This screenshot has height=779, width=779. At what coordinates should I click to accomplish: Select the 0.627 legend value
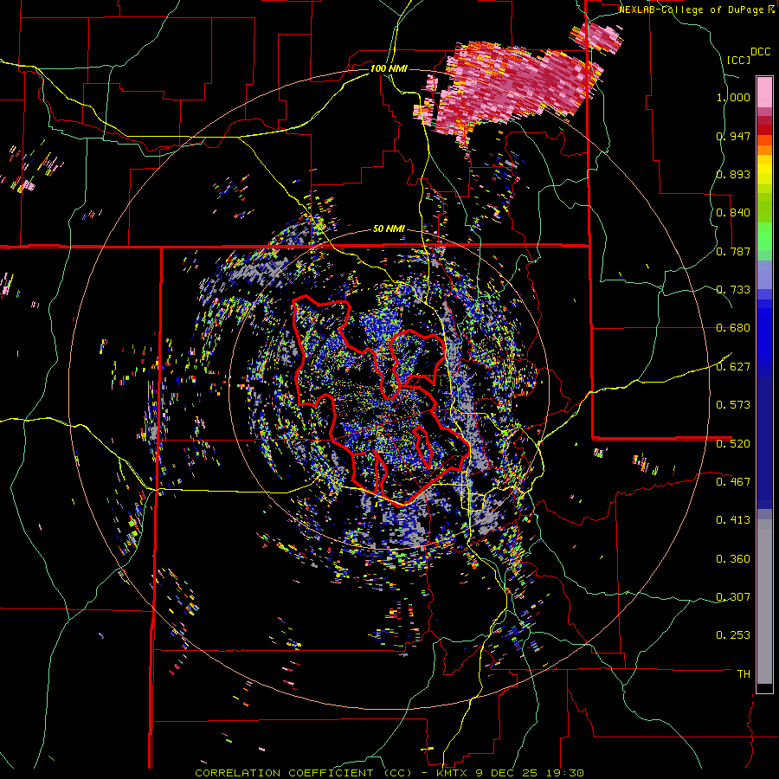(733, 367)
